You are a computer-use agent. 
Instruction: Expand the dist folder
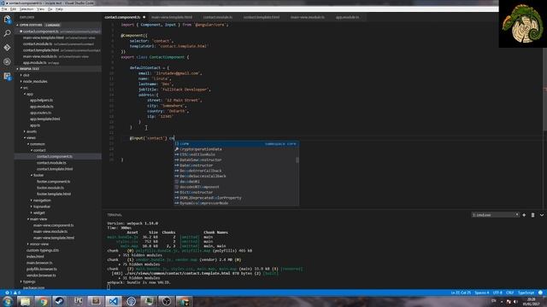click(26, 75)
